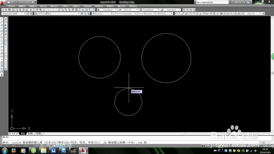
Task: Click the Linear dimension tool icon
Action: 176,13
